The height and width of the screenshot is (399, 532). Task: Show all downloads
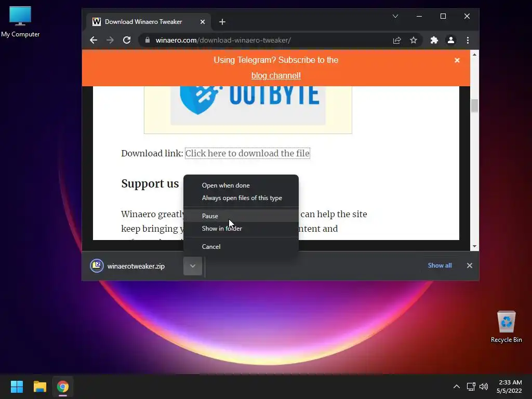pos(440,265)
